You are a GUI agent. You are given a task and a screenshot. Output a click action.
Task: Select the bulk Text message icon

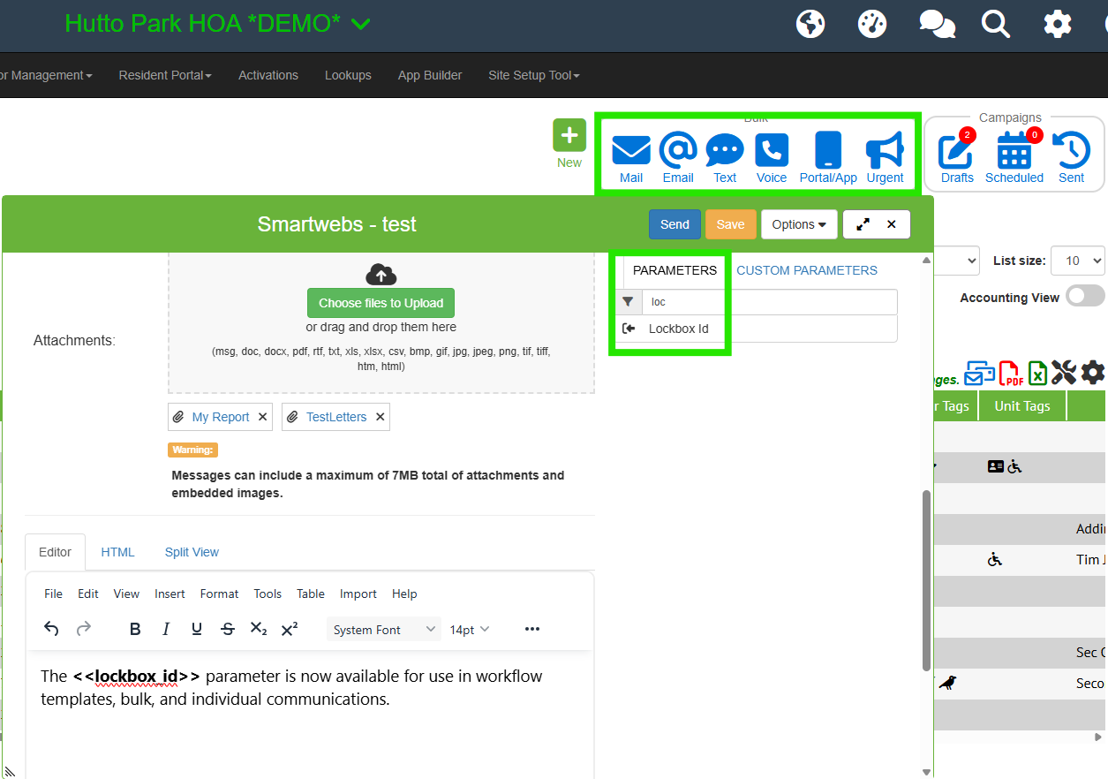(x=725, y=151)
